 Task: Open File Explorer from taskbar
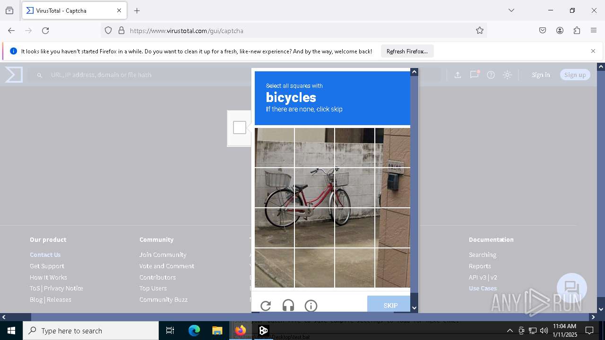[x=217, y=331]
